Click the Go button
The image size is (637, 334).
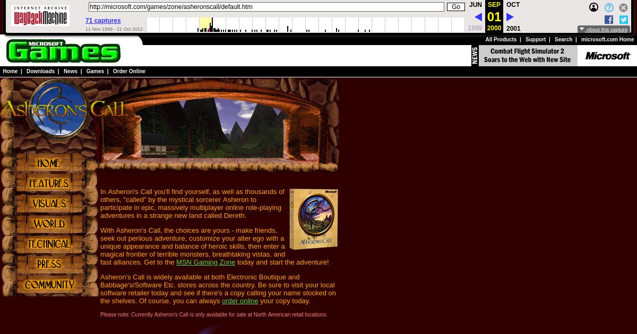pos(455,7)
